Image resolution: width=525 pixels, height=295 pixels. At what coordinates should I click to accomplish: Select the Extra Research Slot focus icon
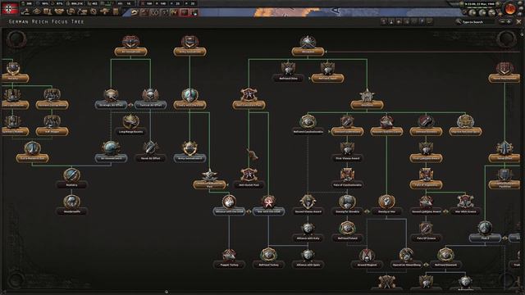33,148
